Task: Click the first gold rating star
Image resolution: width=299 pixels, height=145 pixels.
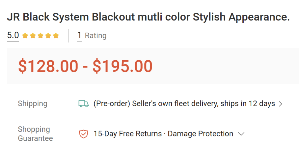Action: pos(25,36)
